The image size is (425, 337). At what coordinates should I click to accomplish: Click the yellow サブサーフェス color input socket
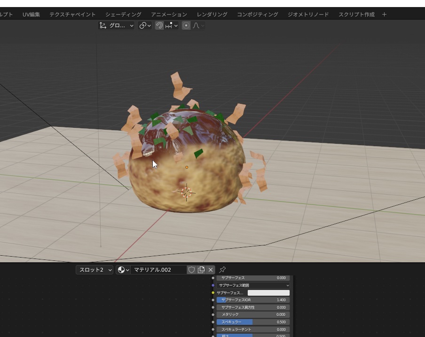(213, 293)
